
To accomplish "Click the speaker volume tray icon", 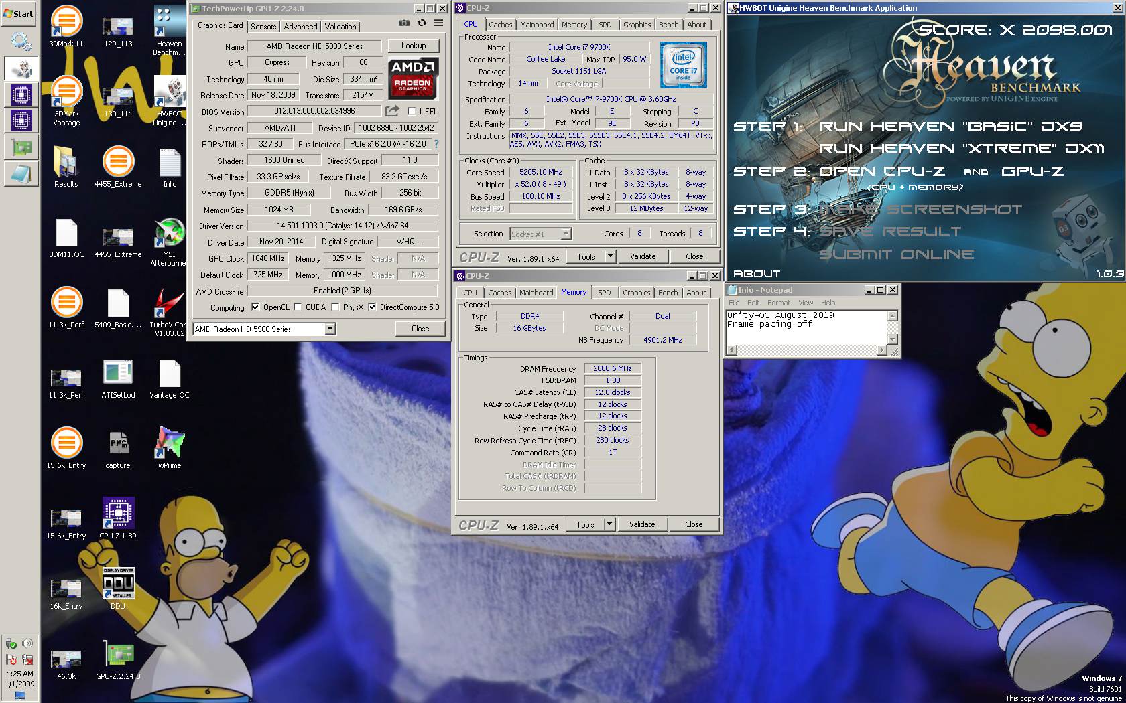I will click(x=27, y=643).
